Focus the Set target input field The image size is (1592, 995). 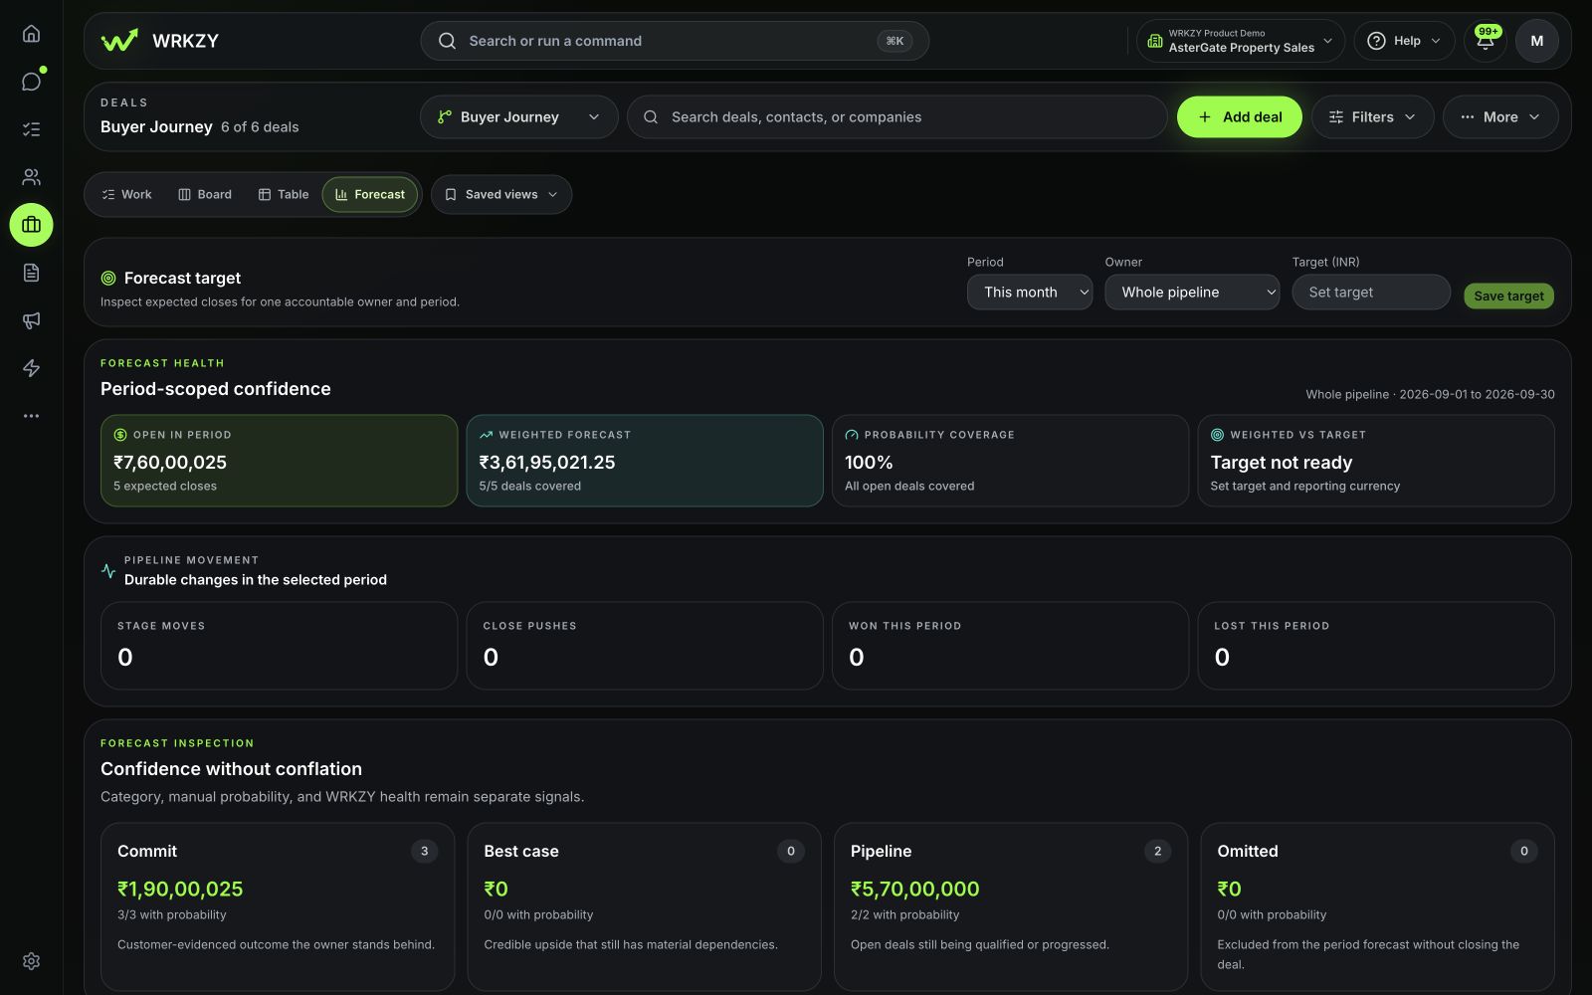coord(1371,293)
